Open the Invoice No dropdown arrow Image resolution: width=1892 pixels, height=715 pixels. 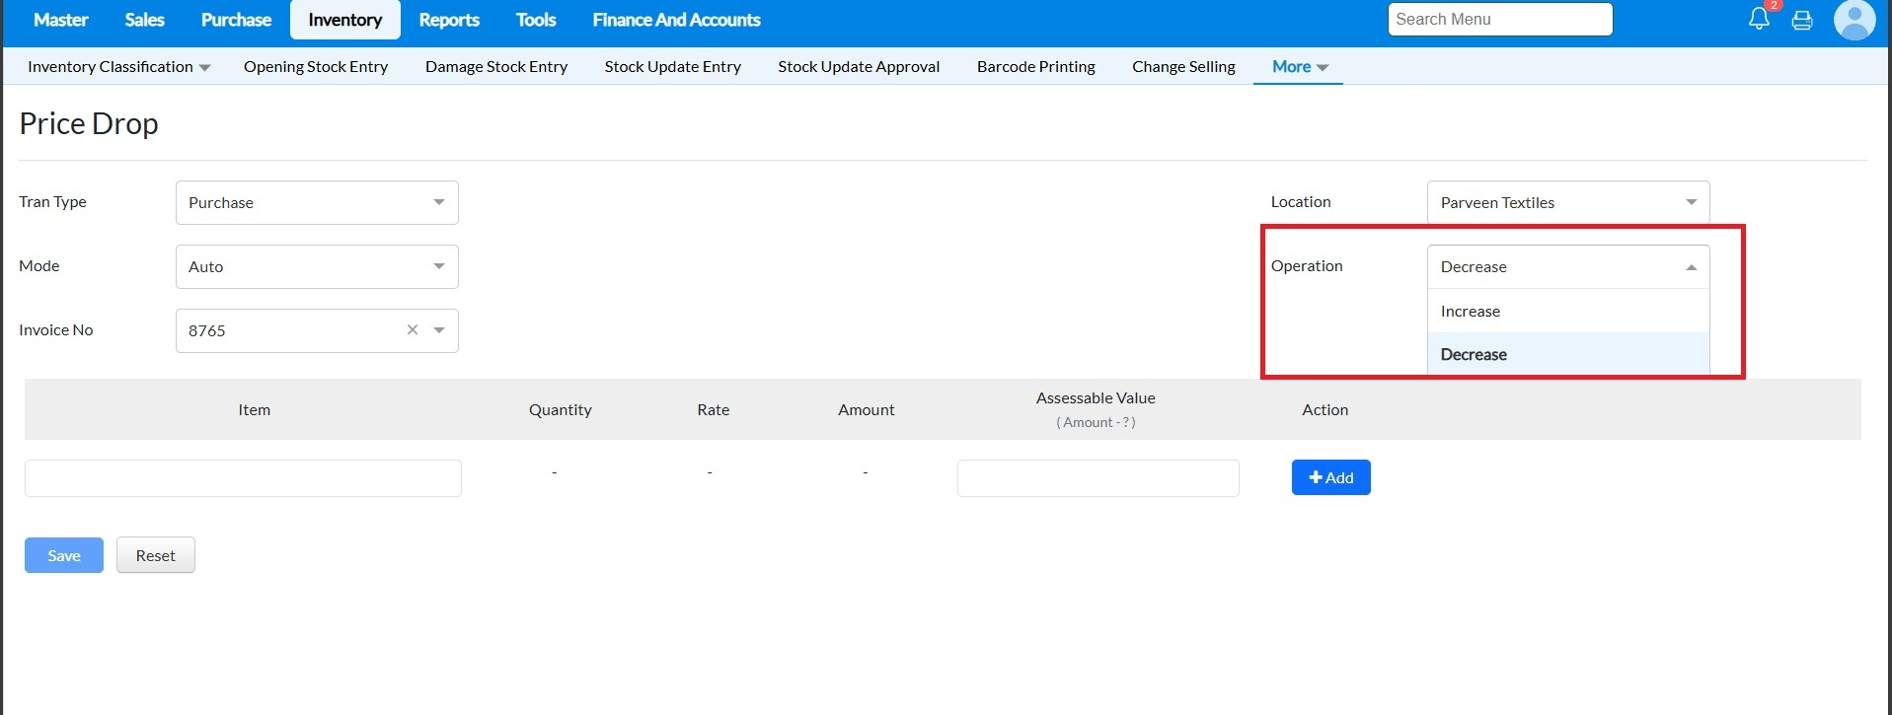tap(439, 330)
